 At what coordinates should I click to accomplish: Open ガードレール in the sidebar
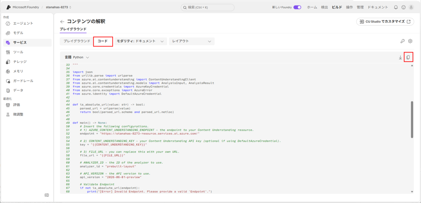[27, 81]
